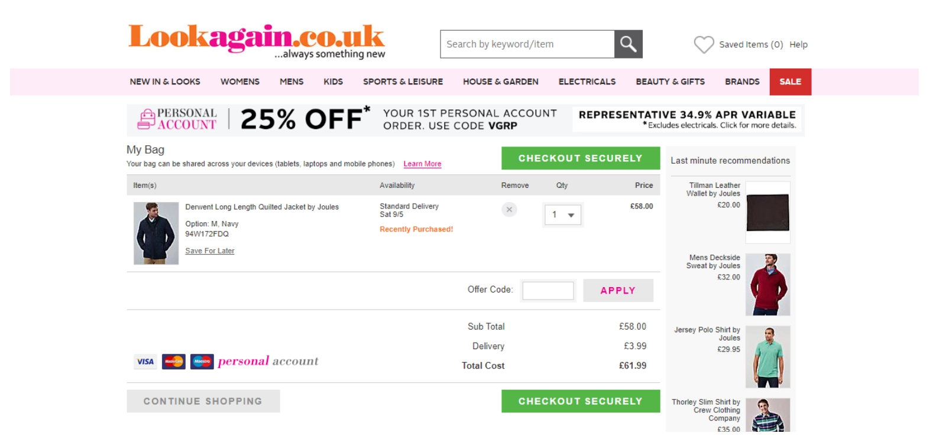Open the Learn More link
Screen dimensions: 933x446
pos(422,164)
